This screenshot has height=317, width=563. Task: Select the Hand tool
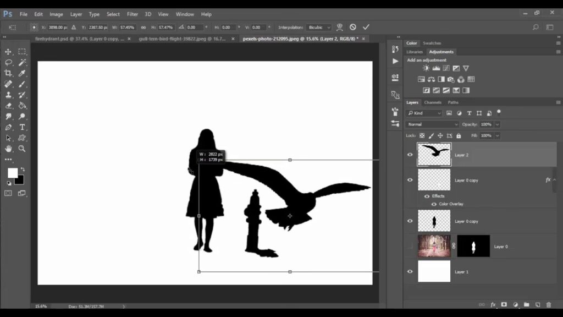(x=8, y=149)
